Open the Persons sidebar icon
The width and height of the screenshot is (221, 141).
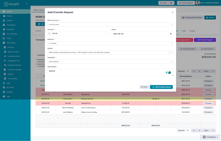click(4, 16)
